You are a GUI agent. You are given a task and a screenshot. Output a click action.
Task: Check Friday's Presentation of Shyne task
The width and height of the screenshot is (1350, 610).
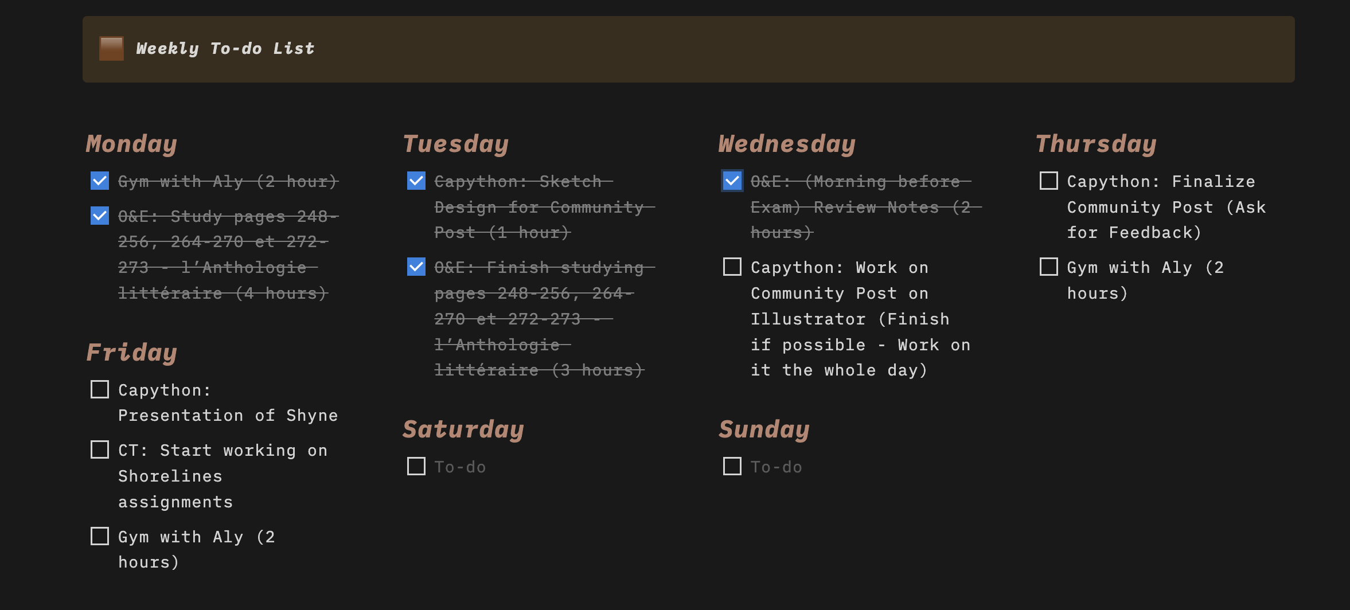(x=100, y=389)
